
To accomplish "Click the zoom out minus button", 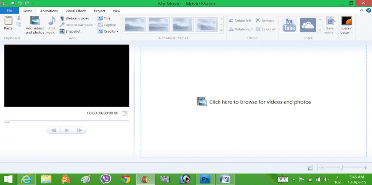I will [x=322, y=168].
